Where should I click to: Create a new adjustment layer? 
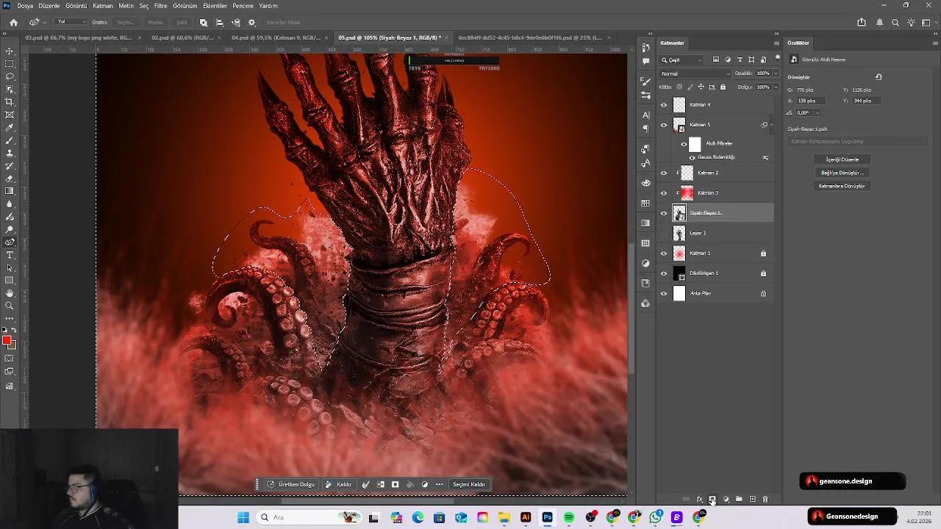(x=726, y=500)
